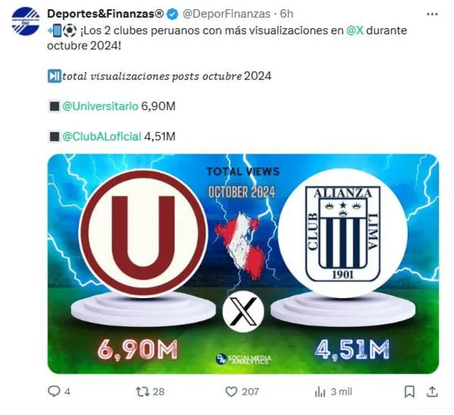Screen dimensions: 454x415
Task: Open the total views image attachment
Action: tap(243, 263)
